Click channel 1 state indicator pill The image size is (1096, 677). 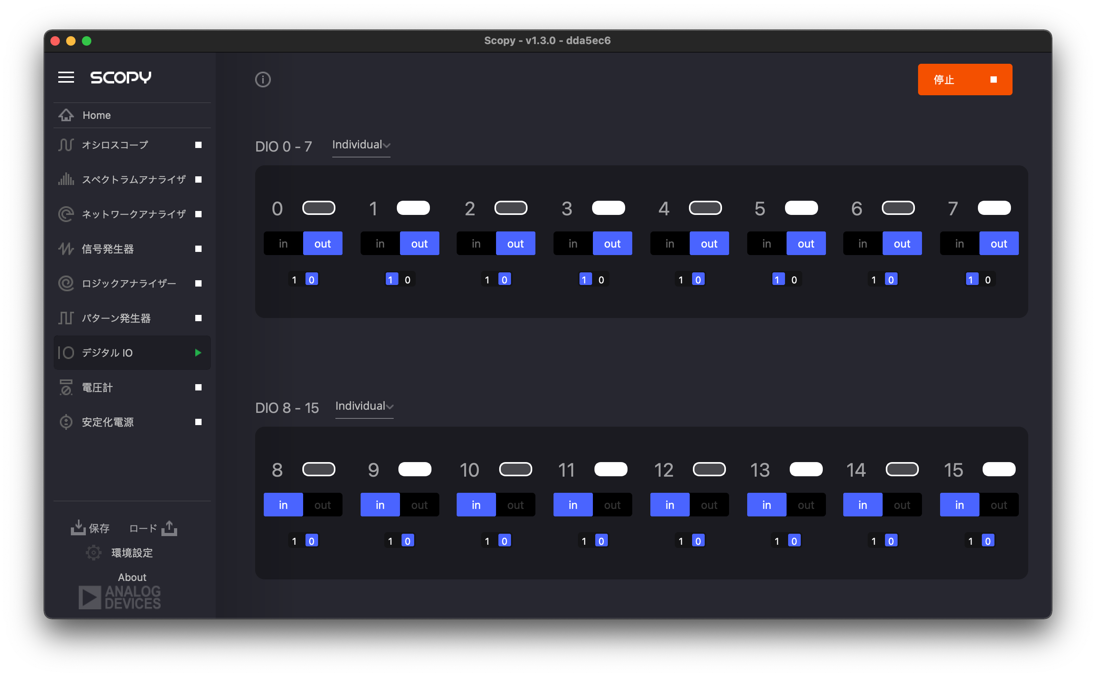coord(413,208)
